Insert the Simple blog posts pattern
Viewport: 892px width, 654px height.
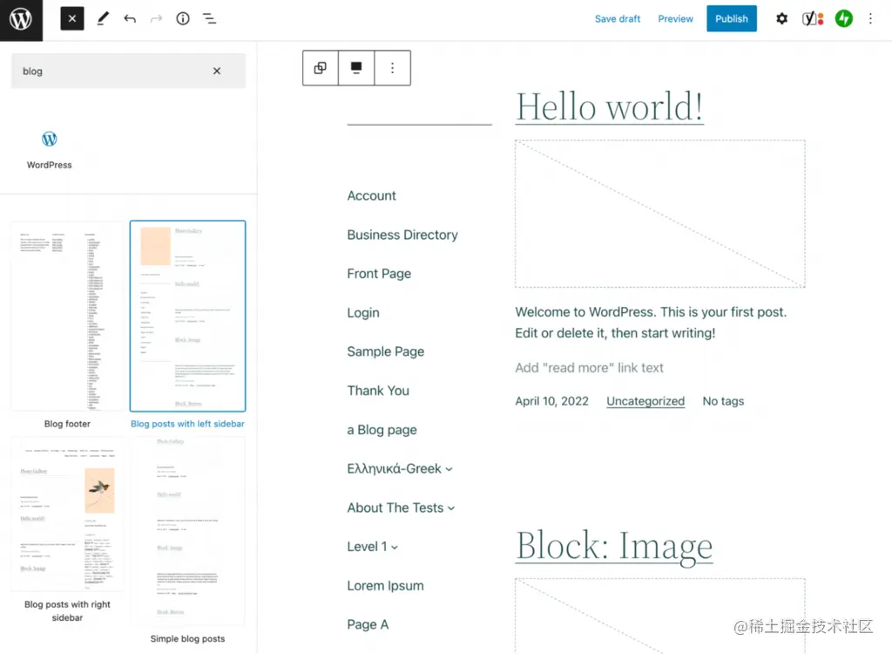tap(188, 540)
